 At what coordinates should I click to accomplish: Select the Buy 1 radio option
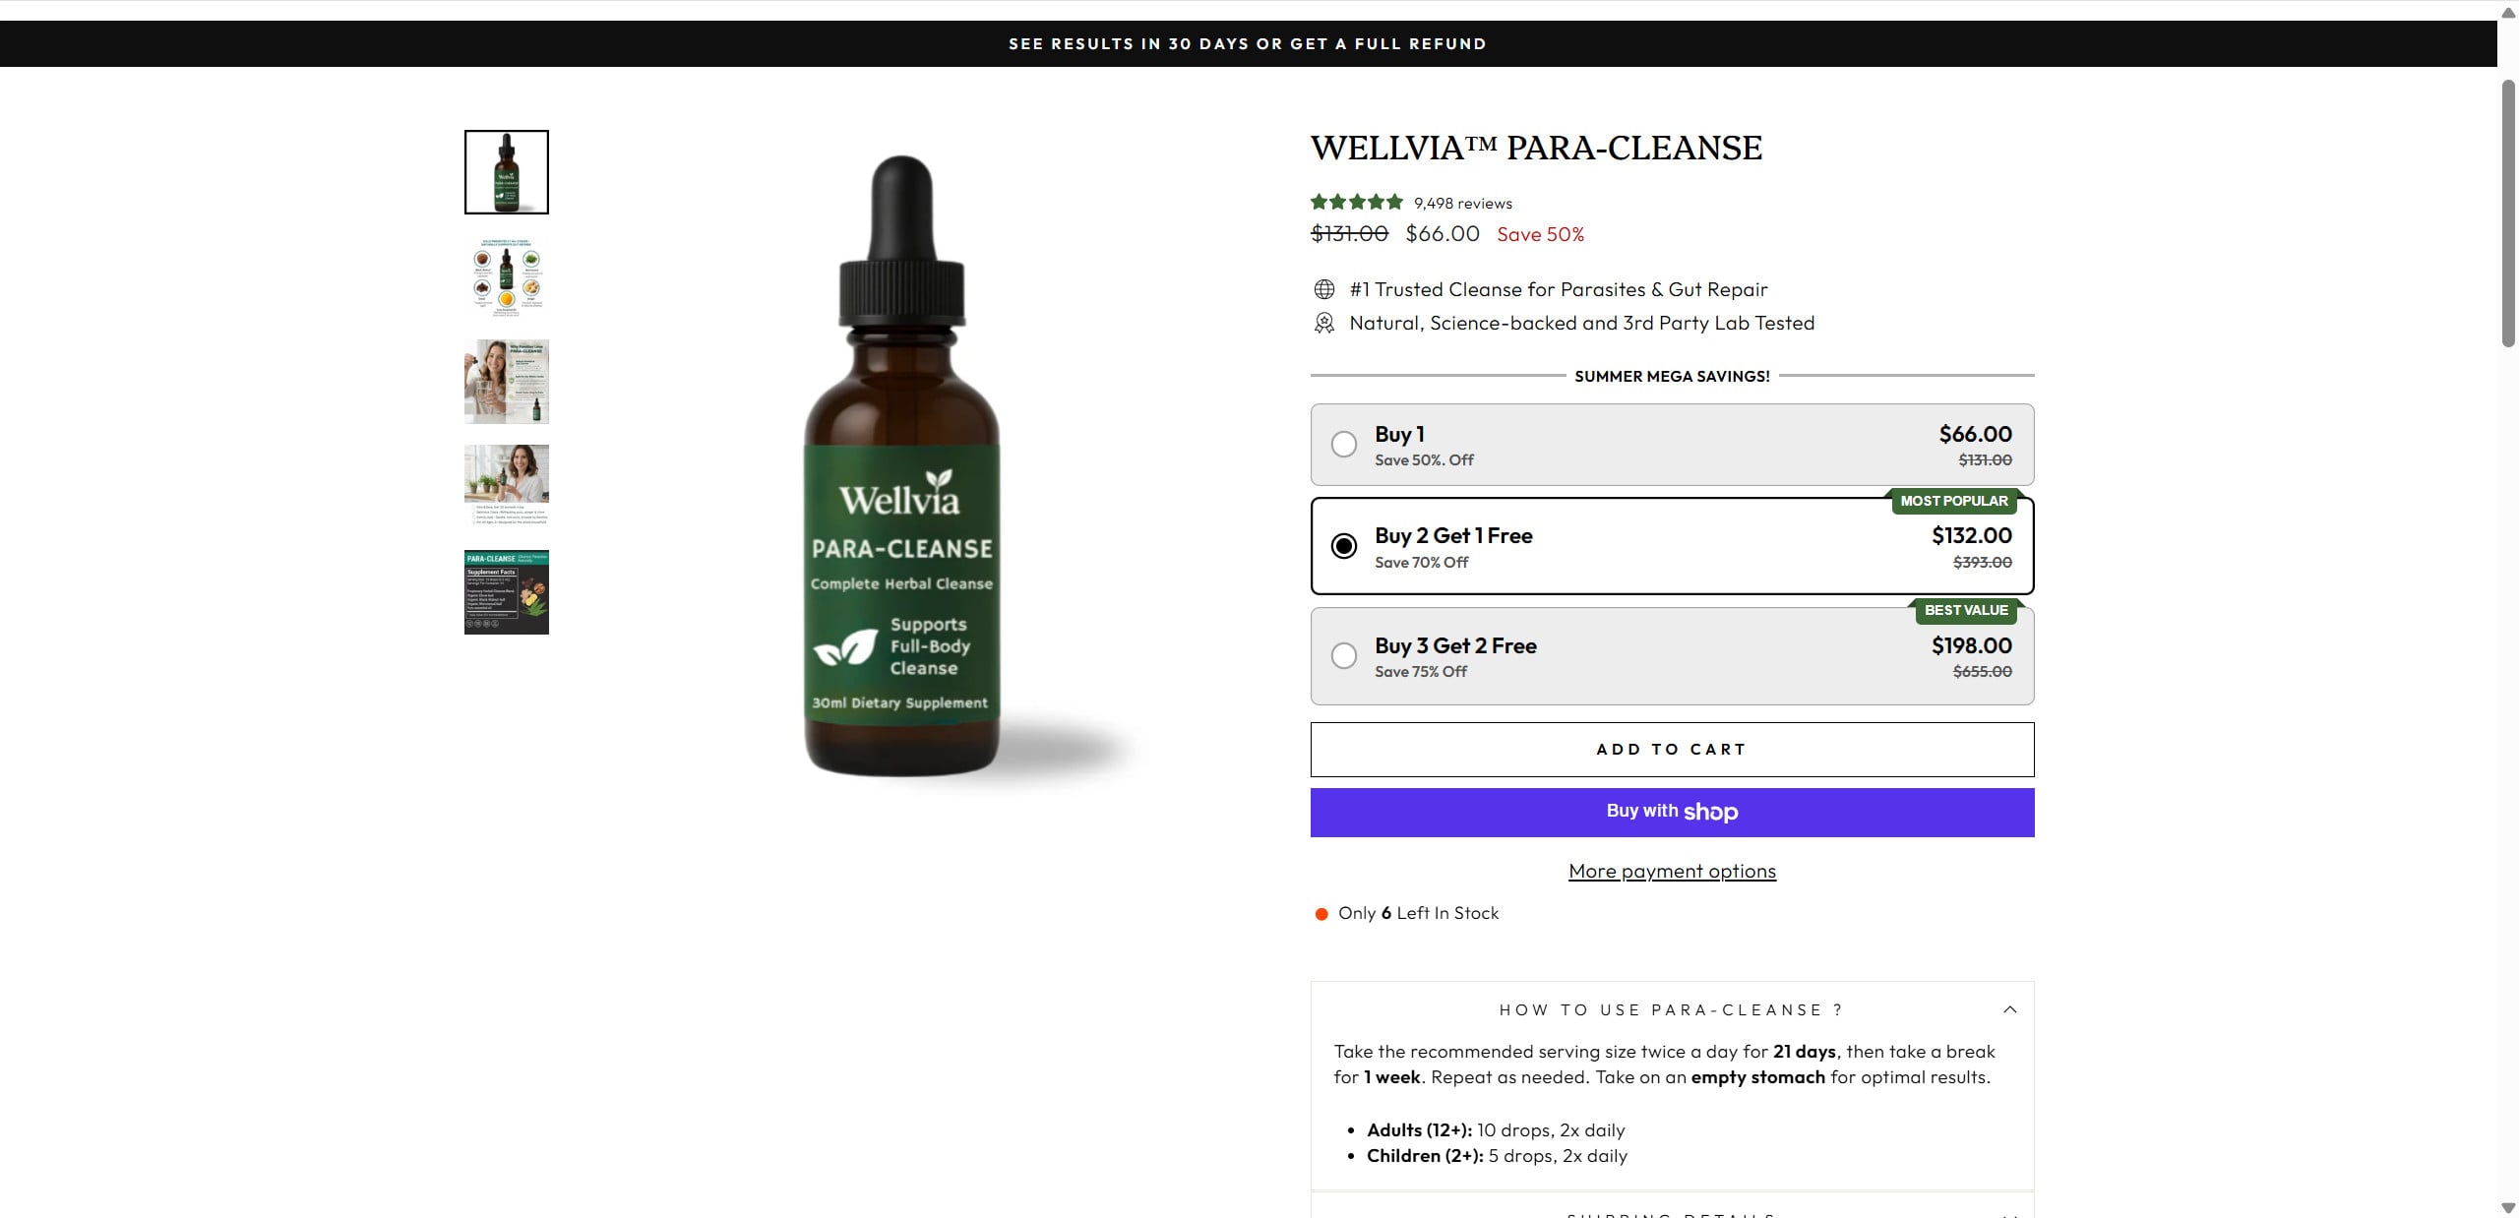1344,445
